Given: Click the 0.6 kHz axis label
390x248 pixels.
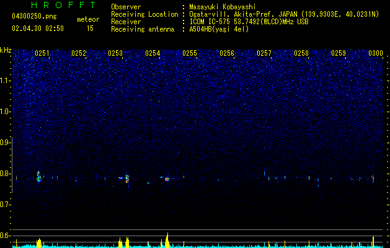Looking at the screenshot, I should tap(5, 236).
